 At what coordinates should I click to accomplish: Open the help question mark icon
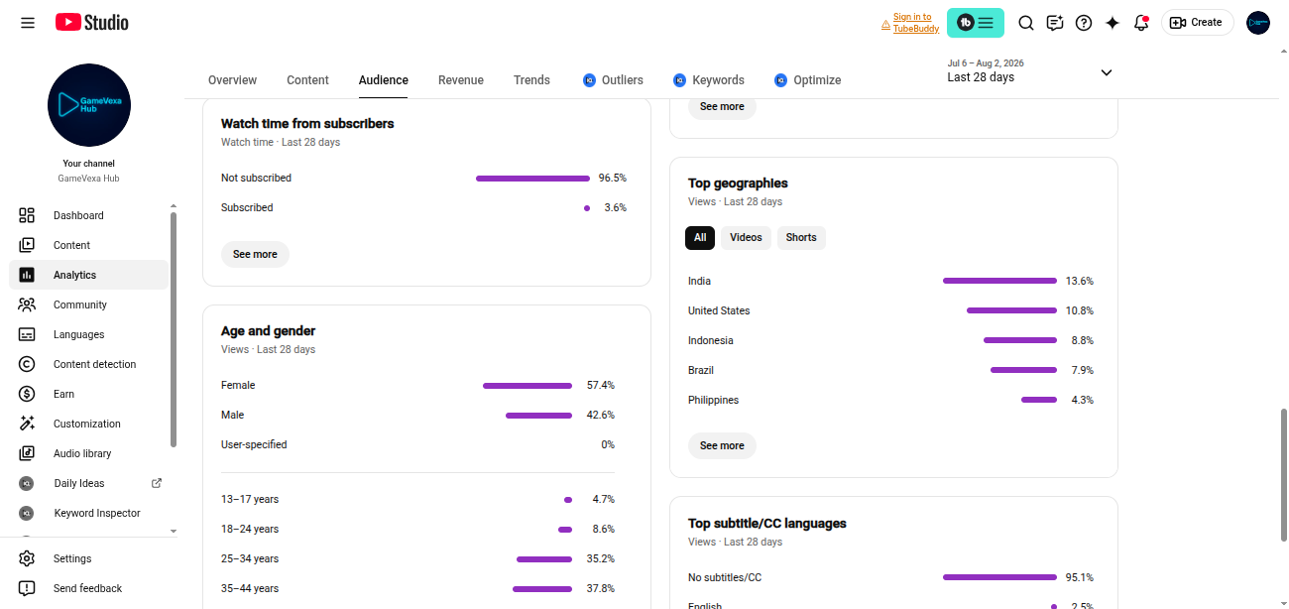[x=1084, y=22]
